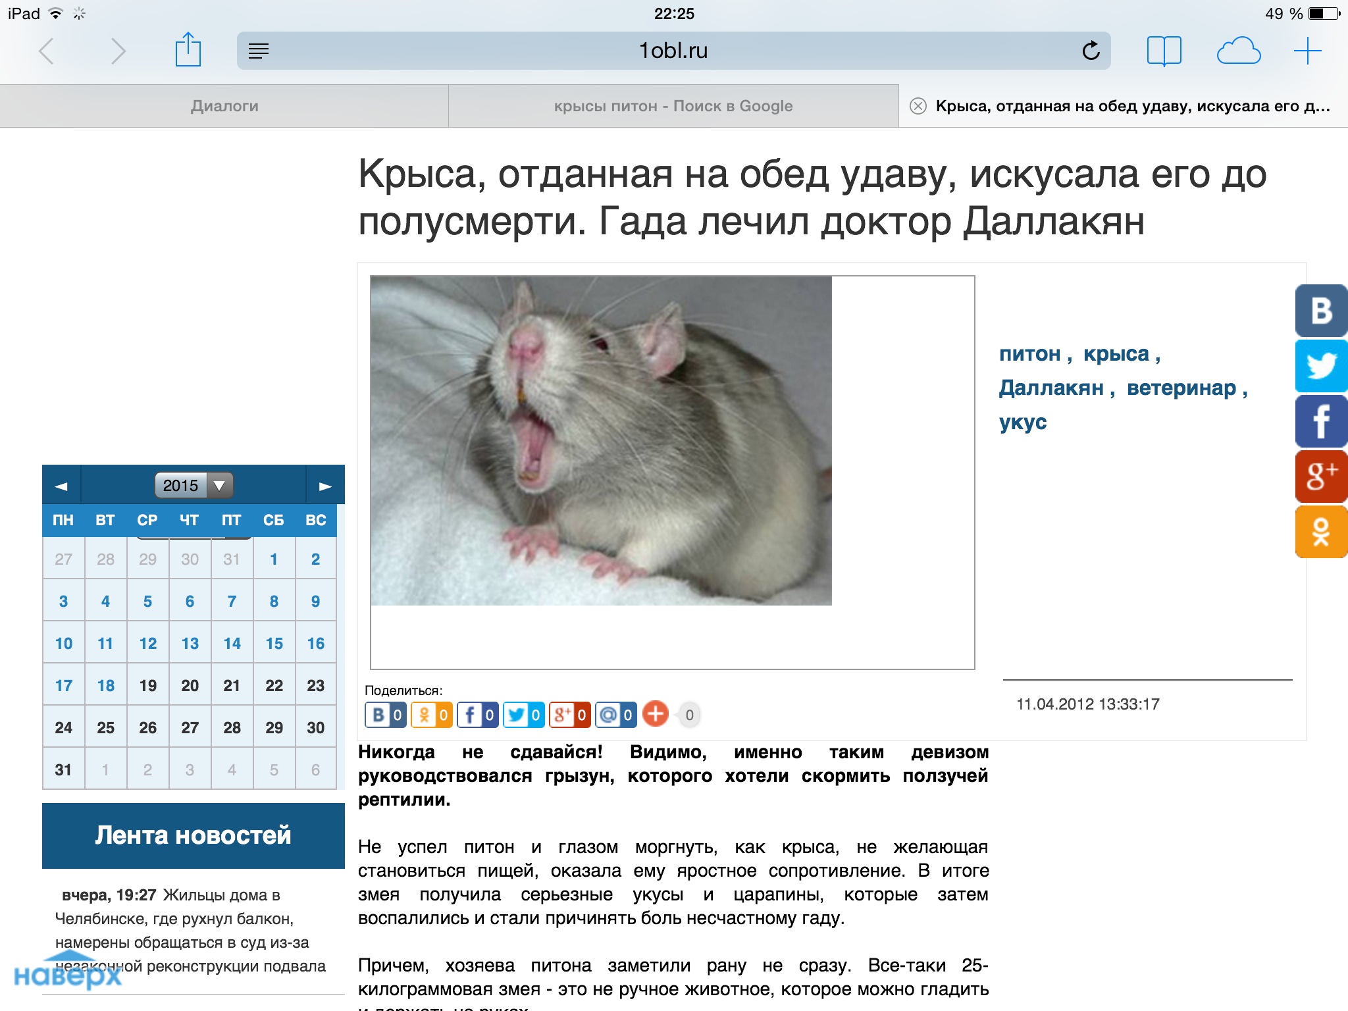Select calendar date 13

pos(190,643)
